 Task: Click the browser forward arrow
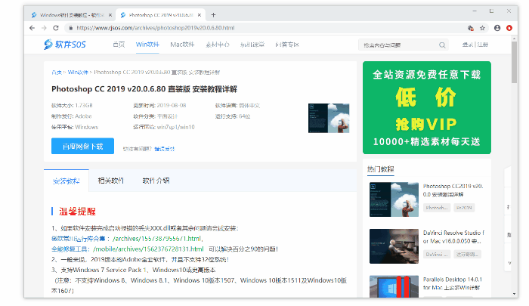pos(44,28)
